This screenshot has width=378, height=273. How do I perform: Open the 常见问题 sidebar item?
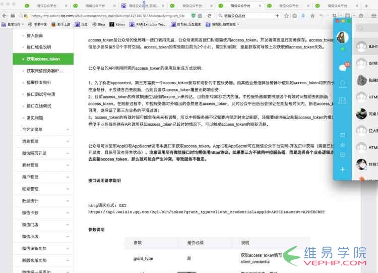pyautogui.click(x=34, y=118)
